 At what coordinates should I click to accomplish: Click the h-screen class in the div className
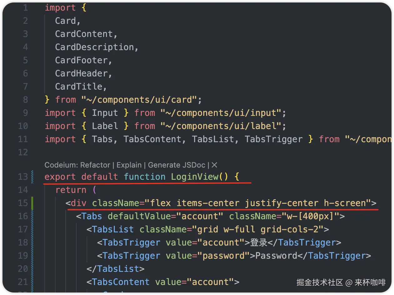345,203
